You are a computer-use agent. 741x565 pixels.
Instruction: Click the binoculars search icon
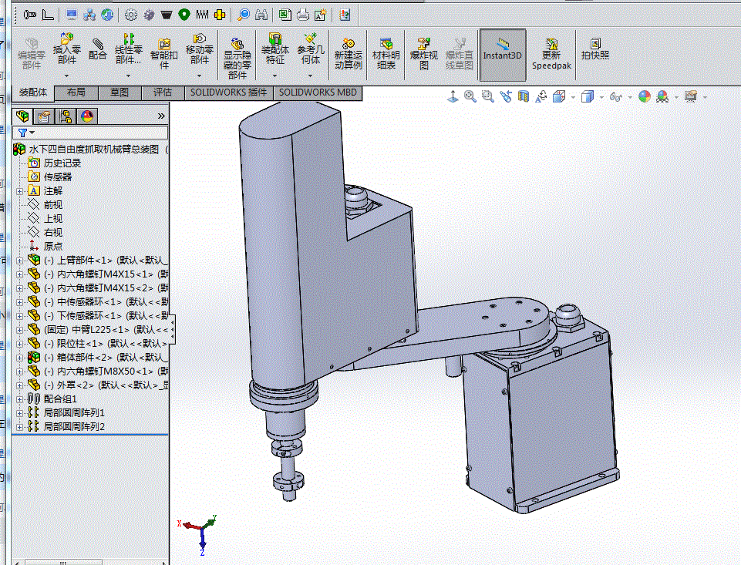(x=261, y=15)
